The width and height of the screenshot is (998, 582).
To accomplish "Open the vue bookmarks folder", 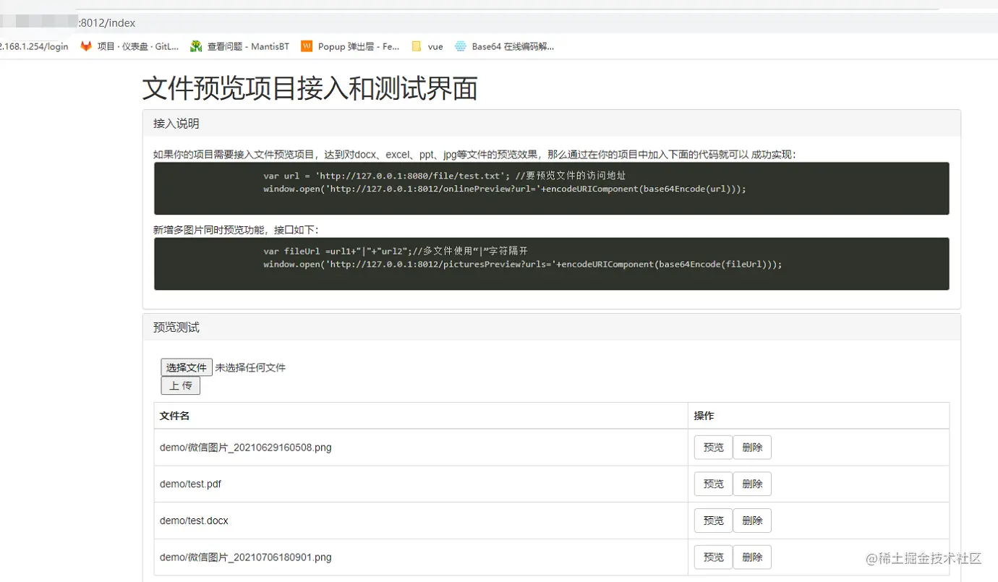I will coord(427,46).
